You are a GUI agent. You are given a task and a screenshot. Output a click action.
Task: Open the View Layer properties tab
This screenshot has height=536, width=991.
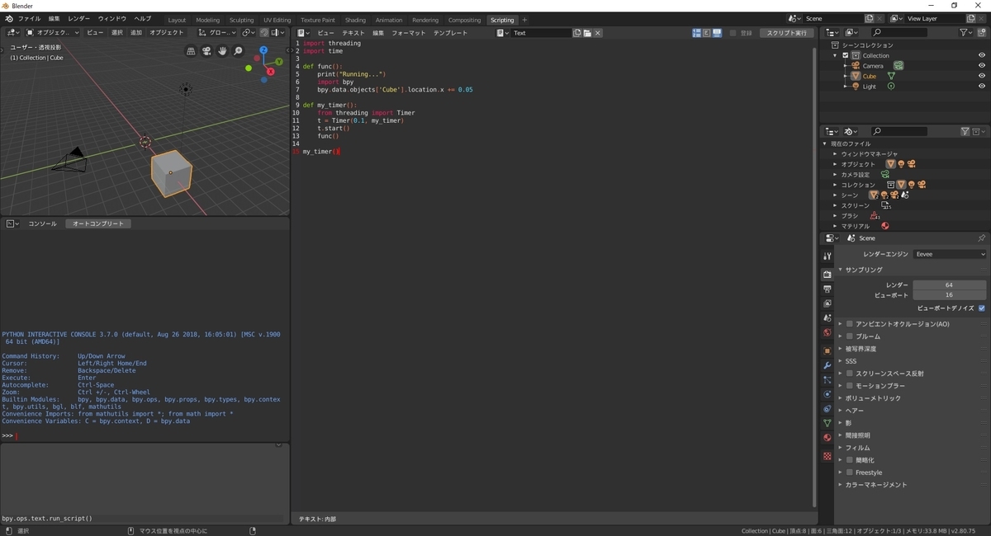point(827,303)
